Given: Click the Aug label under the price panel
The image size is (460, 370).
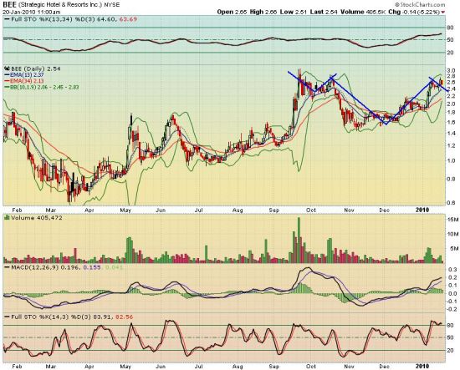Looking at the screenshot, I should pos(238,210).
